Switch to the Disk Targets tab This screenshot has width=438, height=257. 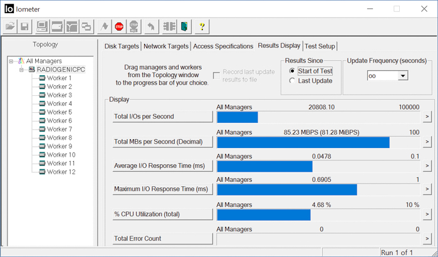pyautogui.click(x=122, y=46)
